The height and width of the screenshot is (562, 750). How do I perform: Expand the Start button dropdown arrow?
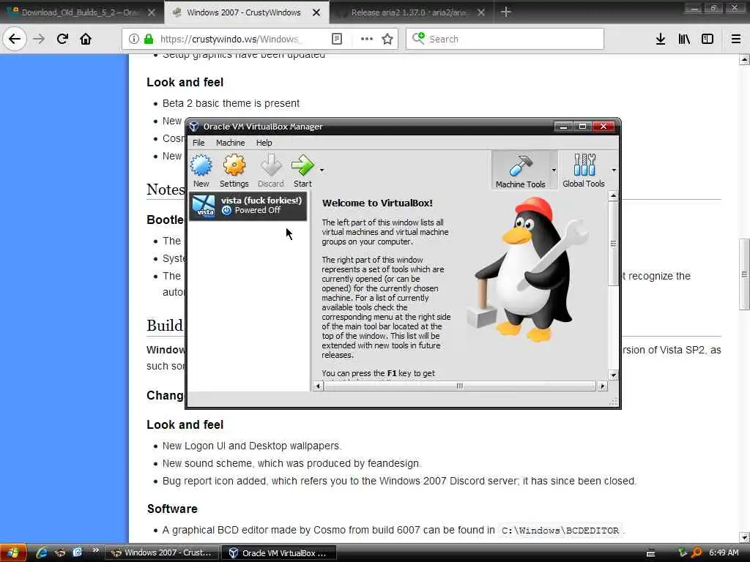(x=322, y=170)
